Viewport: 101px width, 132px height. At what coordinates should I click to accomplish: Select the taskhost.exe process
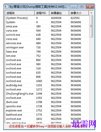tap(47, 115)
